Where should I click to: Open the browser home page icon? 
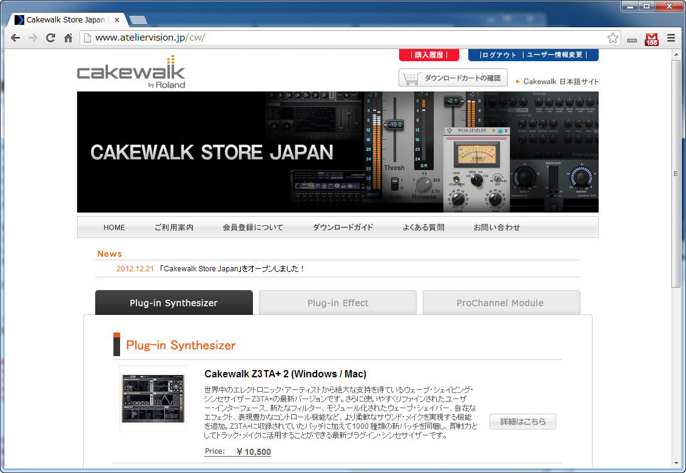tap(69, 38)
